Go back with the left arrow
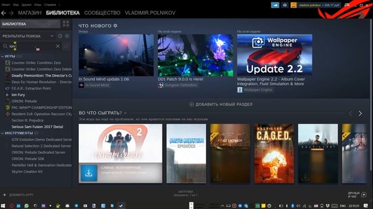Screen dimensions: 373x209 coord(3,13)
